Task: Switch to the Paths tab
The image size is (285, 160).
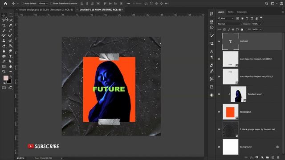Action: pos(231,12)
